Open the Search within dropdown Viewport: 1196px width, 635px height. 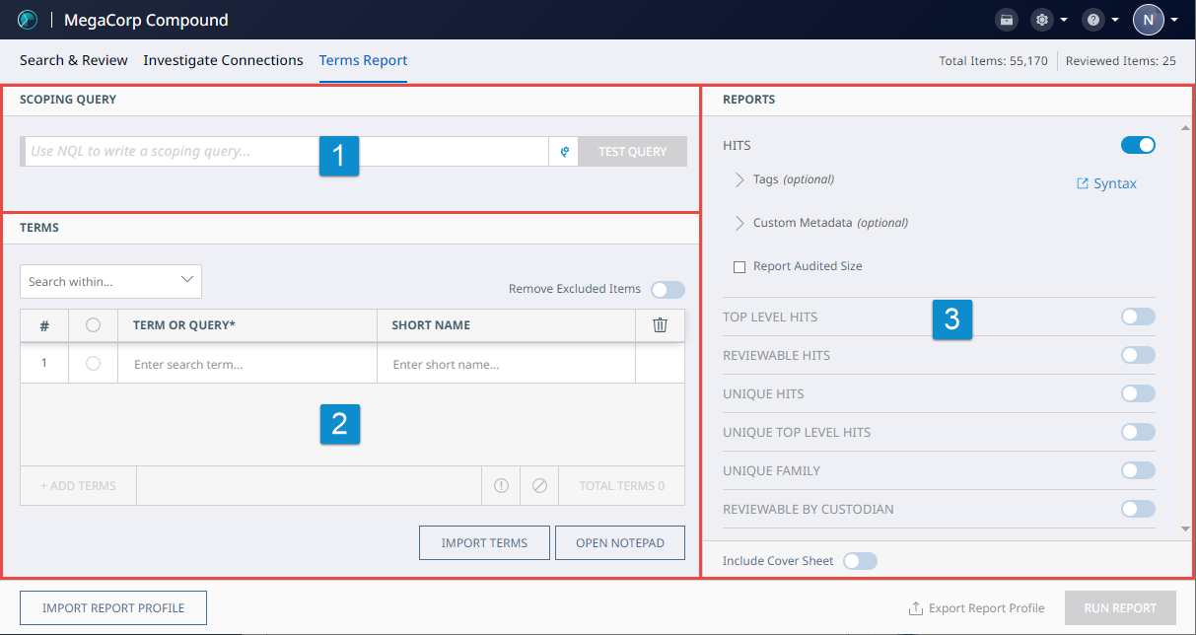(x=110, y=281)
